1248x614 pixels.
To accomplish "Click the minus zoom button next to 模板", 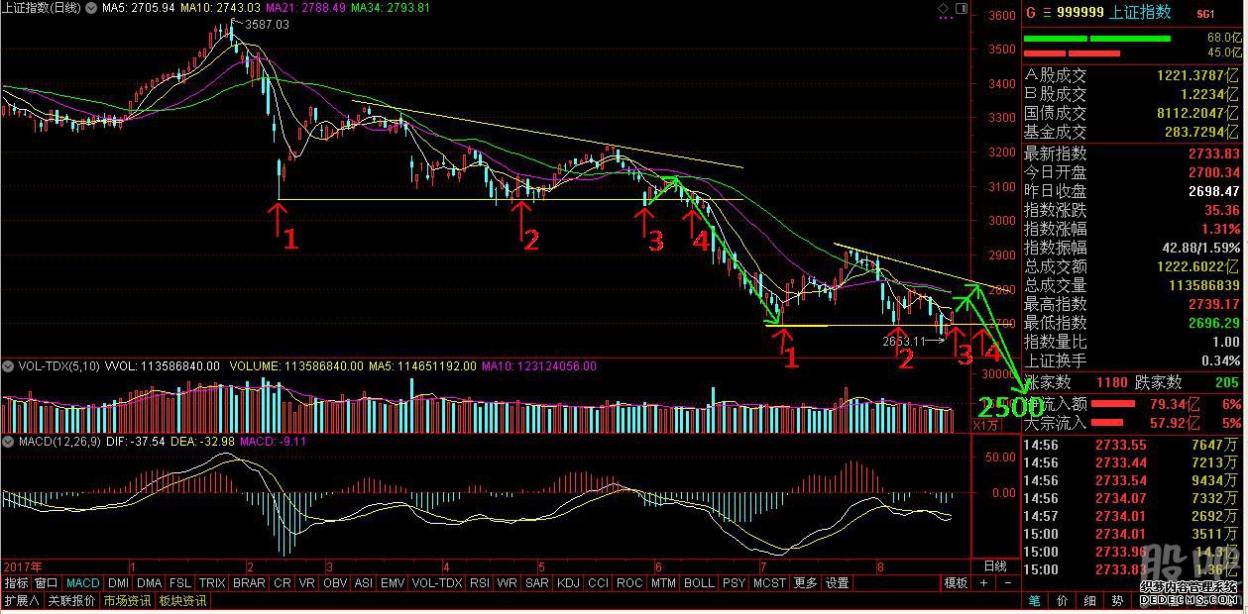I will 1005,583.
